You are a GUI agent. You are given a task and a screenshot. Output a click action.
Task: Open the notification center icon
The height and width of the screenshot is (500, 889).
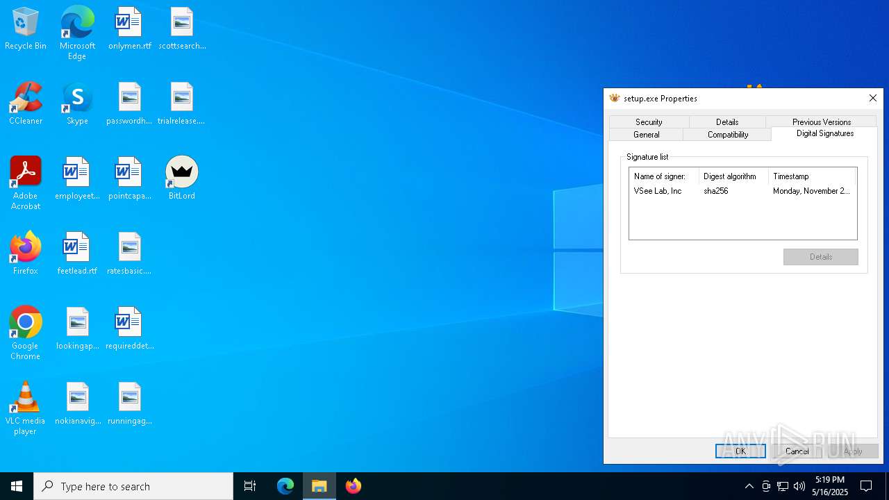click(866, 486)
